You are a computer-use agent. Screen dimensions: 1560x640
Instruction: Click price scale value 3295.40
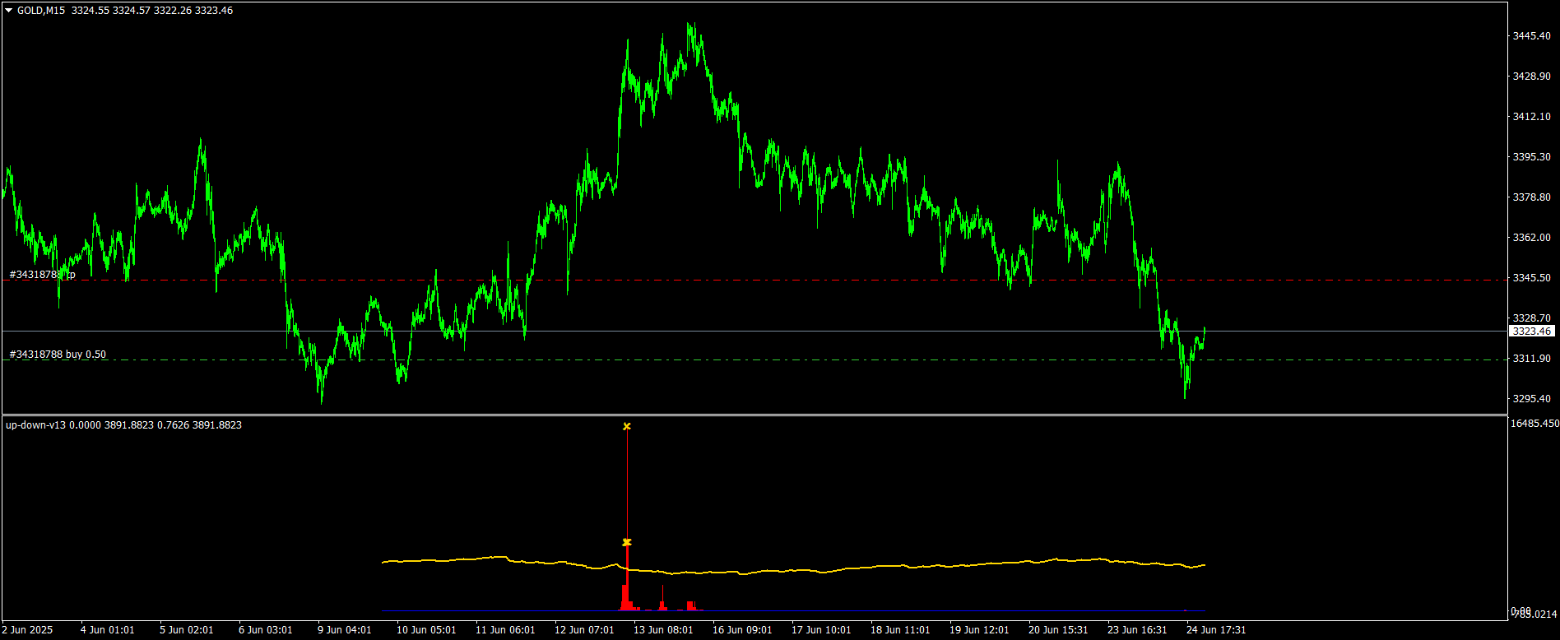1532,399
